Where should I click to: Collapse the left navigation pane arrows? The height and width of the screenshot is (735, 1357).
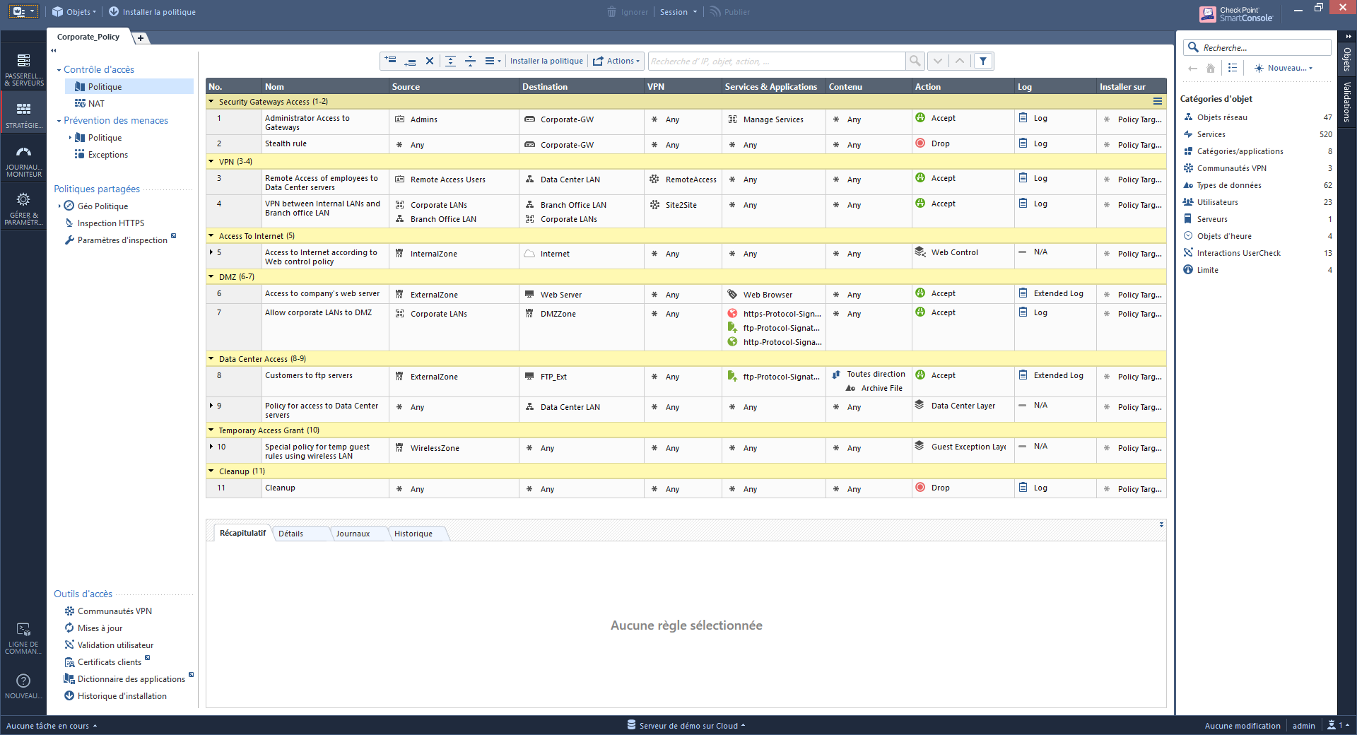54,51
